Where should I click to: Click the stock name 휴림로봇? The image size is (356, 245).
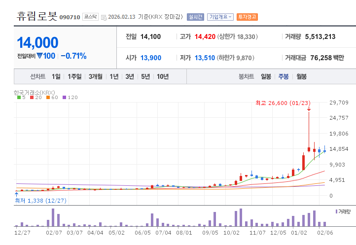pyautogui.click(x=37, y=16)
